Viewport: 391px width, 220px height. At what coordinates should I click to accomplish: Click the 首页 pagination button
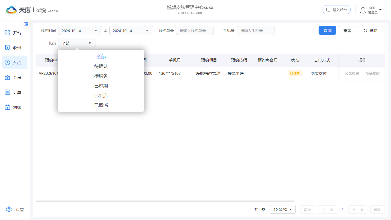[x=308, y=210]
